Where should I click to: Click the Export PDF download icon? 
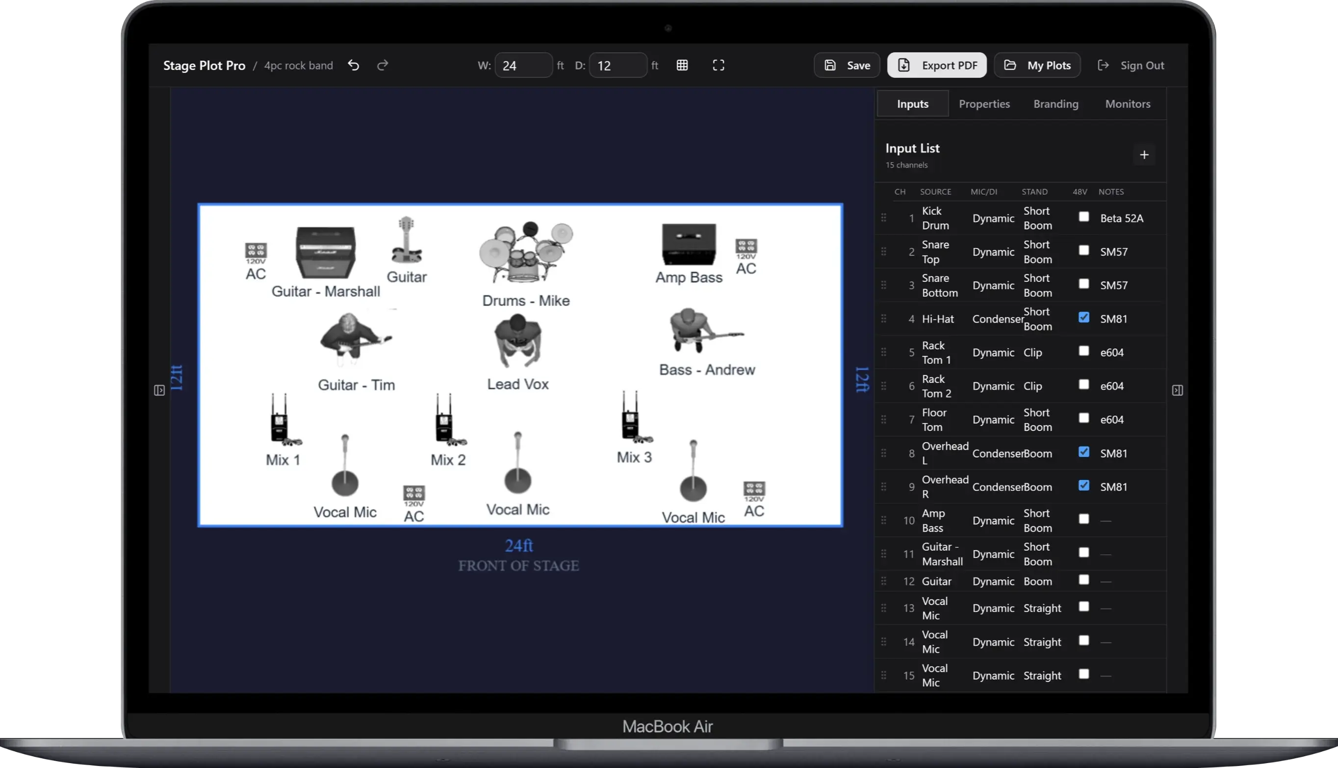(904, 65)
